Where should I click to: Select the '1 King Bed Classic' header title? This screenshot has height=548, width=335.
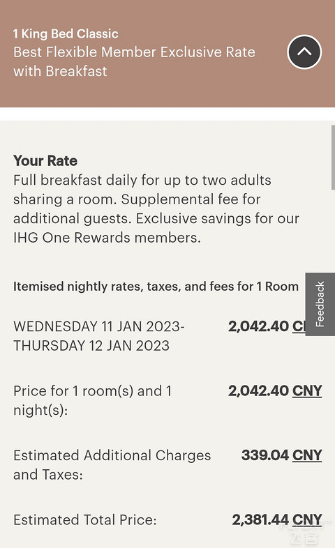coord(66,34)
